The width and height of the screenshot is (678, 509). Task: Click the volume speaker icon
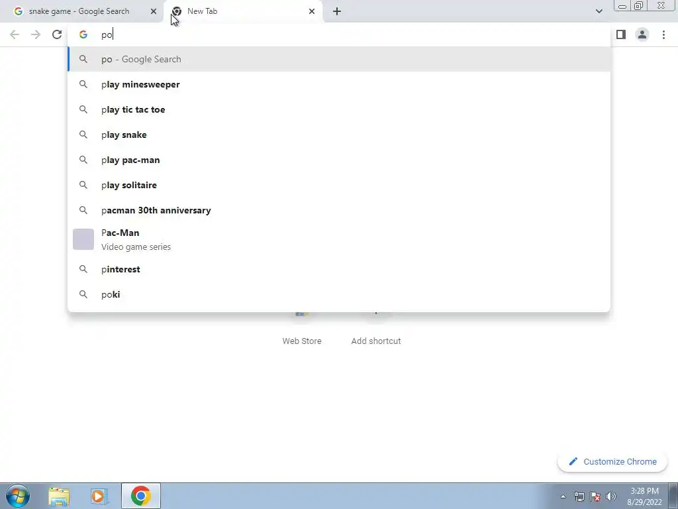click(x=610, y=496)
